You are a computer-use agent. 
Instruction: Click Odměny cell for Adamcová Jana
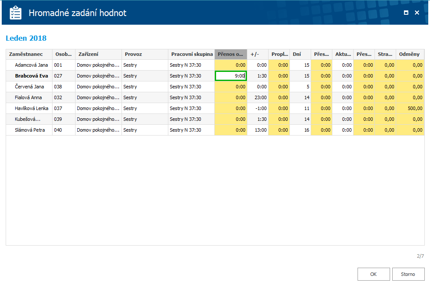[410, 65]
